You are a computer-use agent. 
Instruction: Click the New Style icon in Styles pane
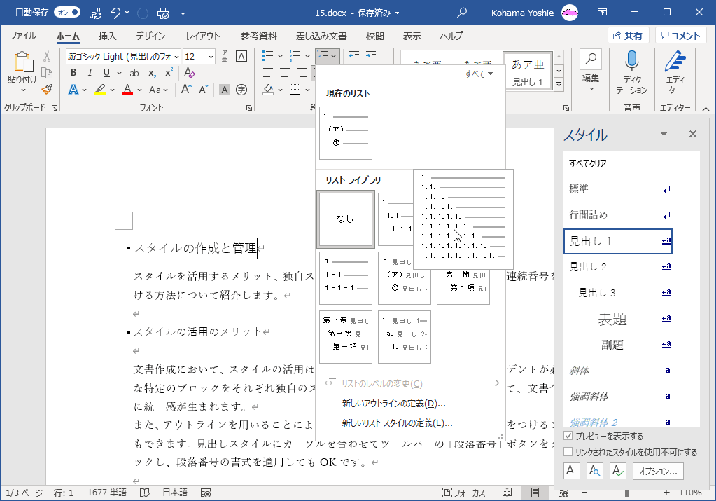click(x=572, y=471)
